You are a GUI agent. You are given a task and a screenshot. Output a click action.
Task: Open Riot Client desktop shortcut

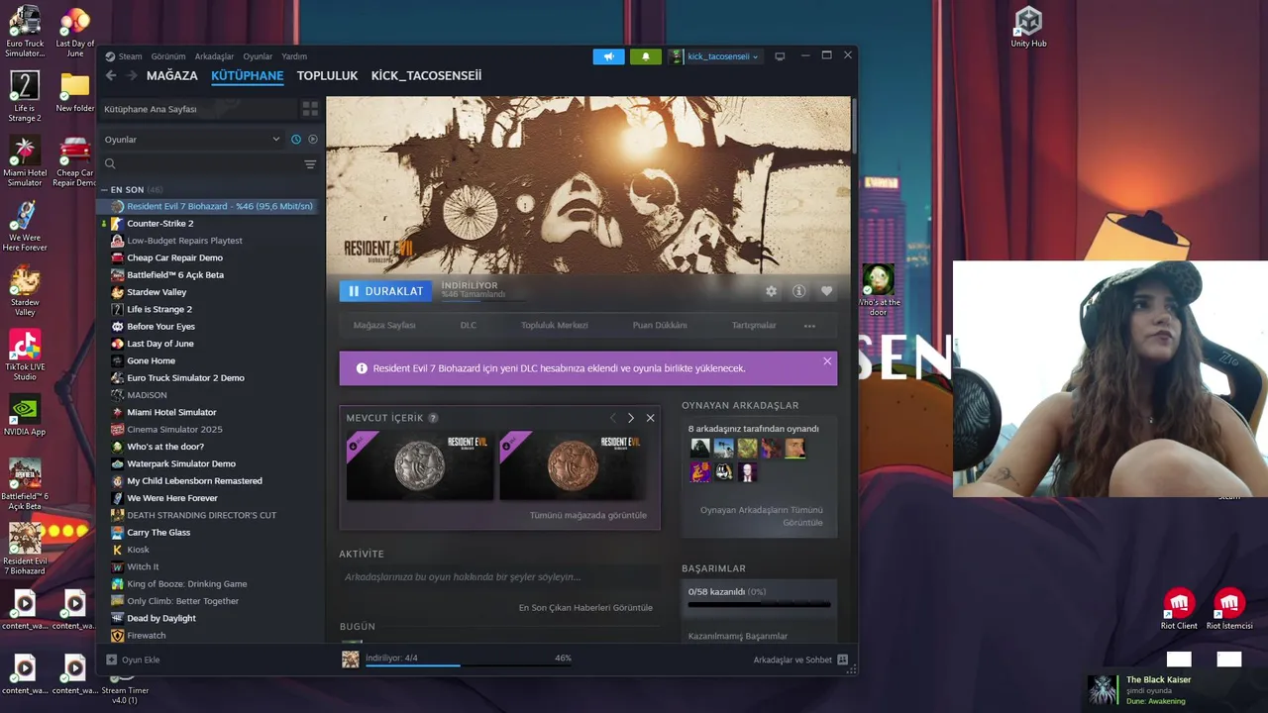pyautogui.click(x=1179, y=610)
